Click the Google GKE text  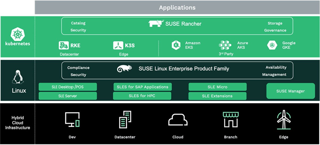pos(289,45)
